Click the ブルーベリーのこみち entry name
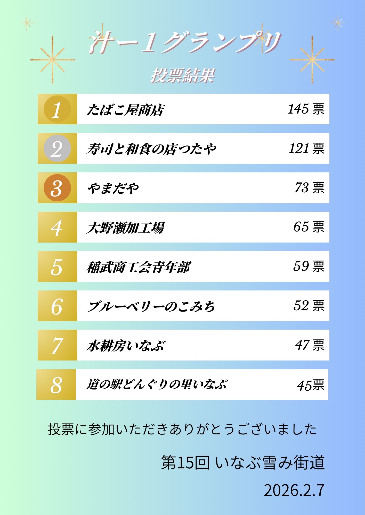 point(151,306)
